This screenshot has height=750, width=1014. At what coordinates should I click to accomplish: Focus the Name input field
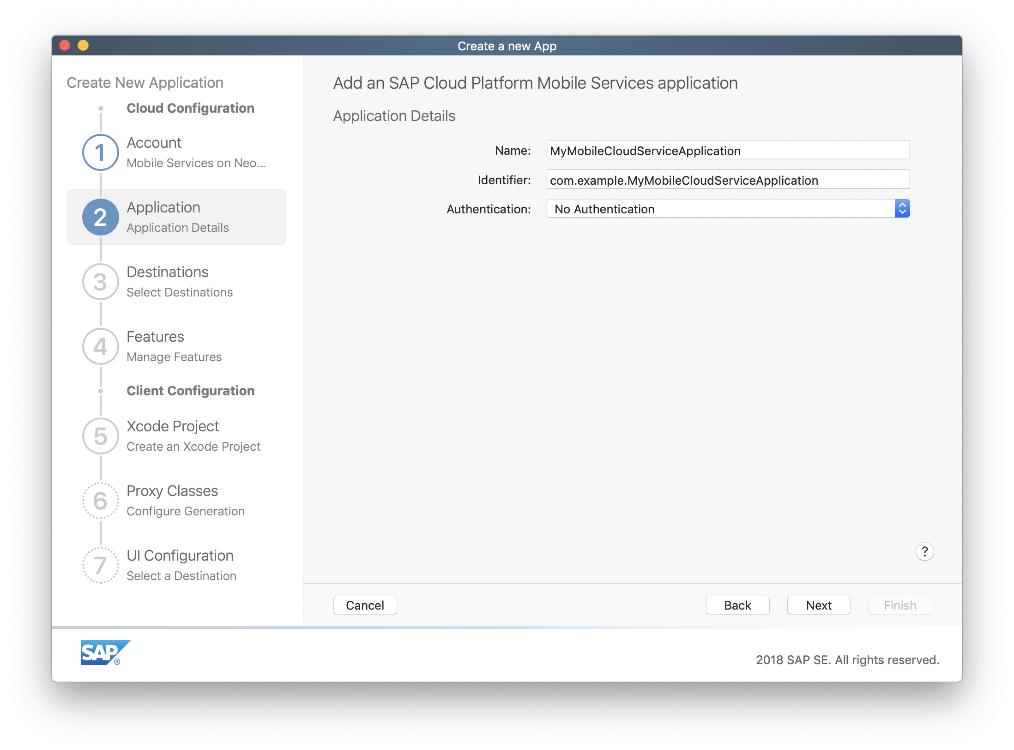point(728,150)
